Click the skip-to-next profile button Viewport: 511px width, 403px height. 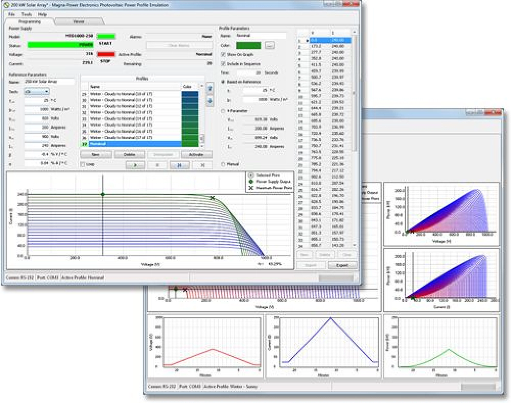point(202,165)
